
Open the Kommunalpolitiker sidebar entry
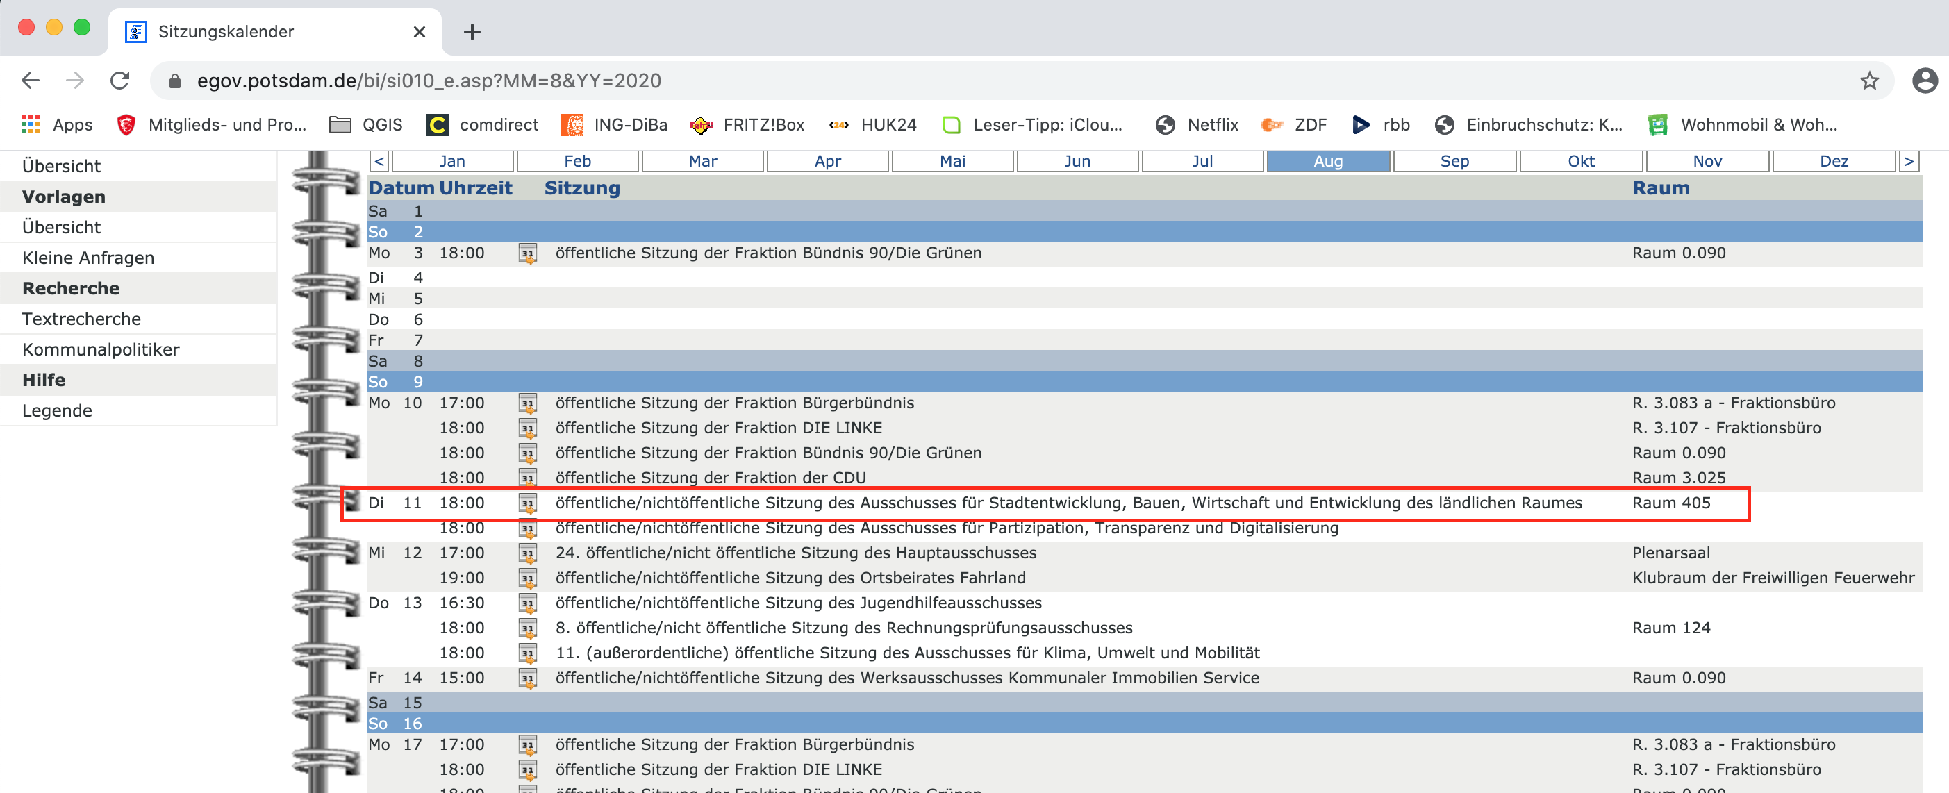[x=101, y=349]
